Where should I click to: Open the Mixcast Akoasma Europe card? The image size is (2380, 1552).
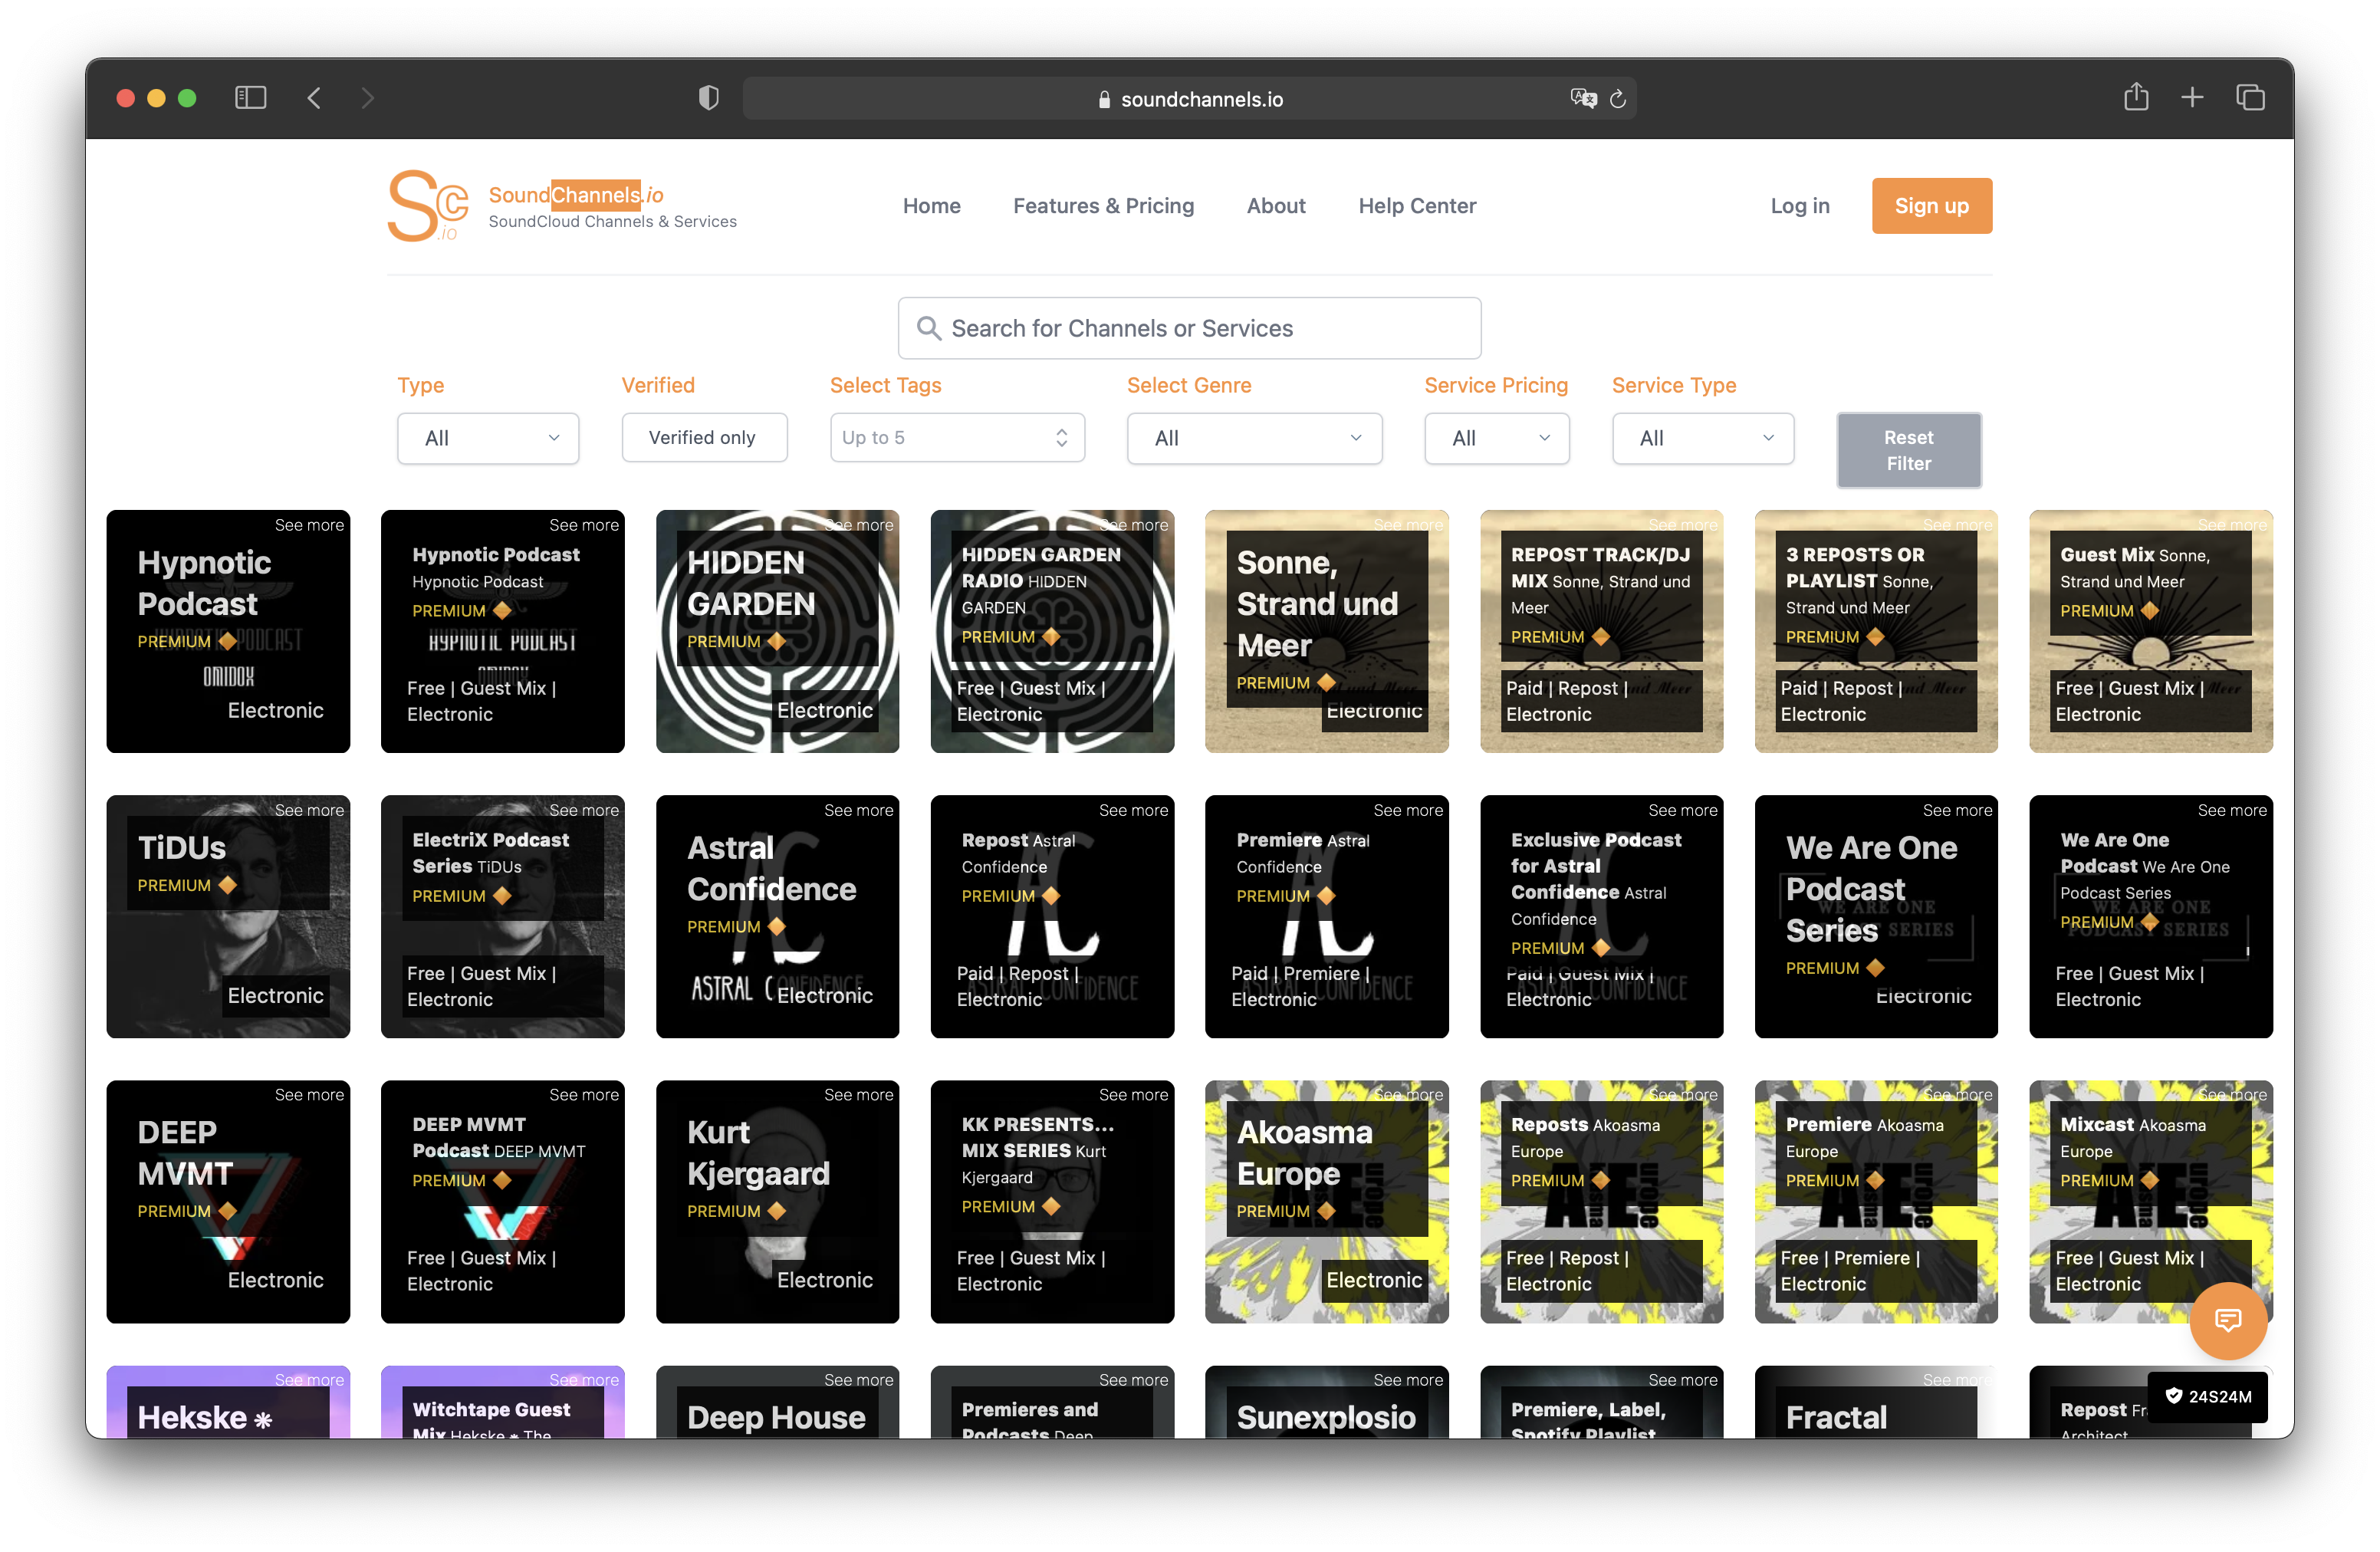(x=2150, y=1201)
